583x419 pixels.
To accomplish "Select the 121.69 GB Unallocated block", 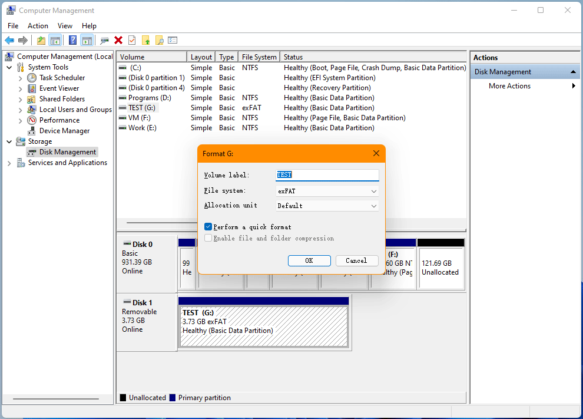I will 441,268.
